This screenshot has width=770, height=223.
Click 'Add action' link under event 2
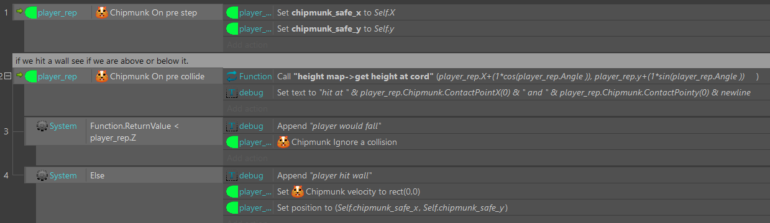pyautogui.click(x=247, y=109)
